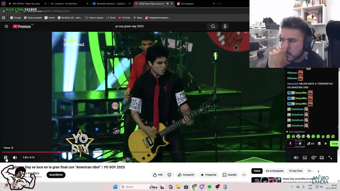340x191 pixels.
Task: Mute the video volume
Action: coord(15,158)
